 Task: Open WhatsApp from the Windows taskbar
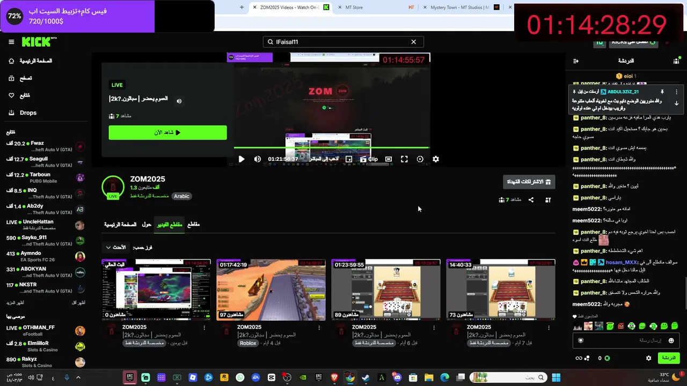[240, 377]
